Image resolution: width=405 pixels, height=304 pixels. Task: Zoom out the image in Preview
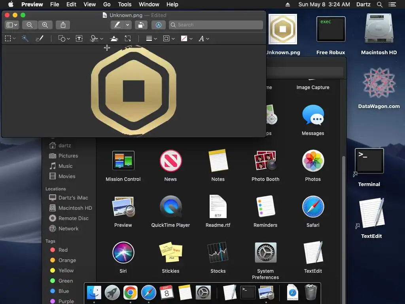click(30, 25)
